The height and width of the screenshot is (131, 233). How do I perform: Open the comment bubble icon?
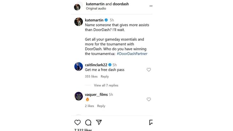(88, 123)
